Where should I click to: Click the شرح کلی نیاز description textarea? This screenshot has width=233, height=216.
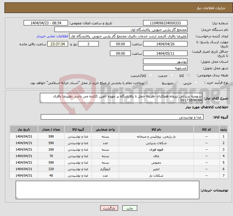(x=121, y=98)
